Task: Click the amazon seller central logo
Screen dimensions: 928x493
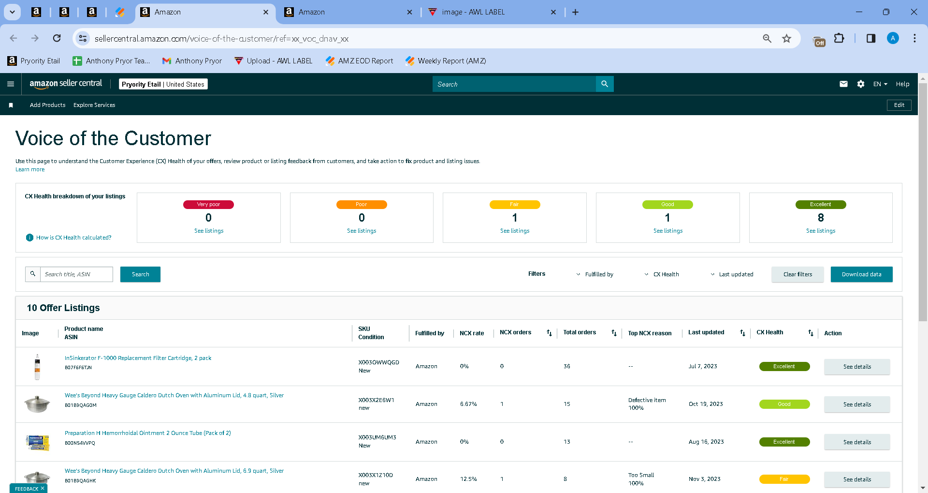Action: (x=66, y=84)
